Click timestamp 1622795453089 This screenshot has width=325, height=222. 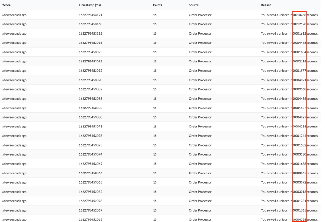tap(90, 89)
